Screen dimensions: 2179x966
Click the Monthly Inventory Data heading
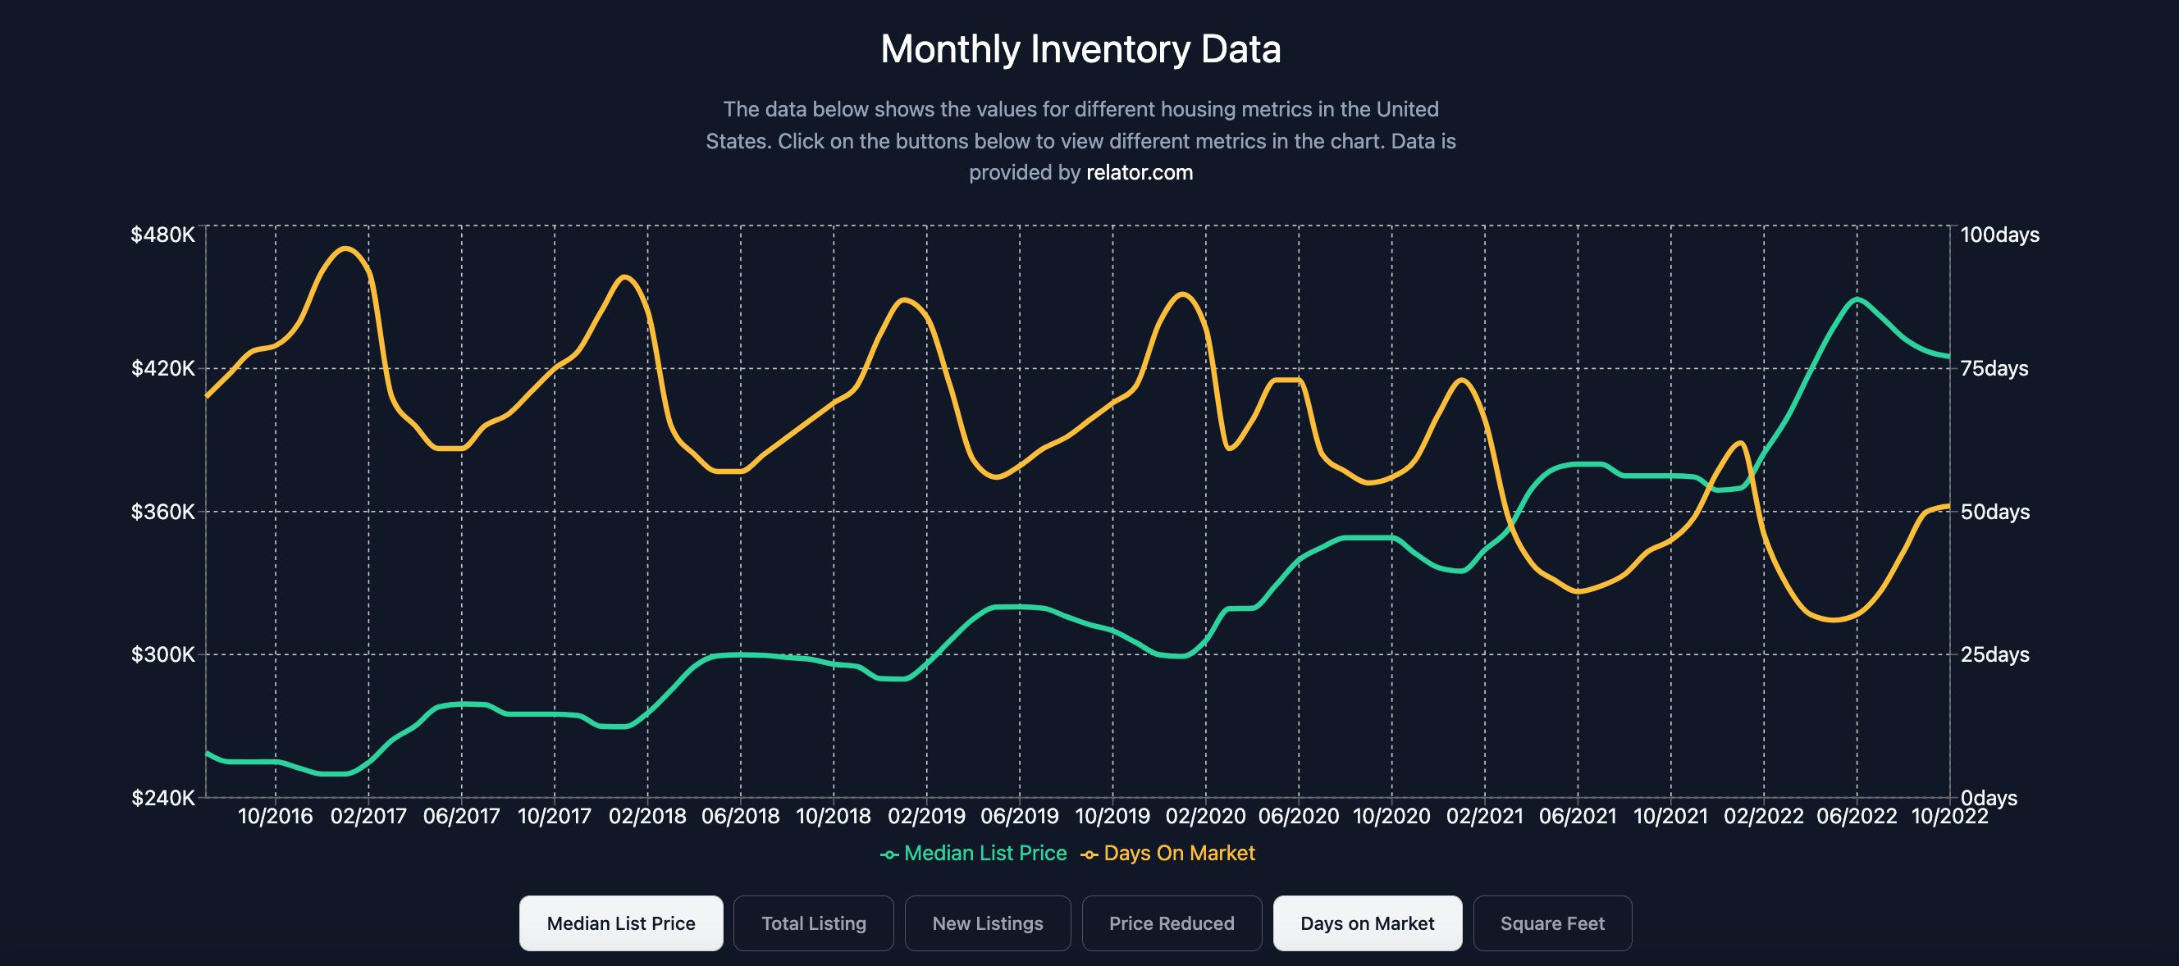pyautogui.click(x=1080, y=49)
